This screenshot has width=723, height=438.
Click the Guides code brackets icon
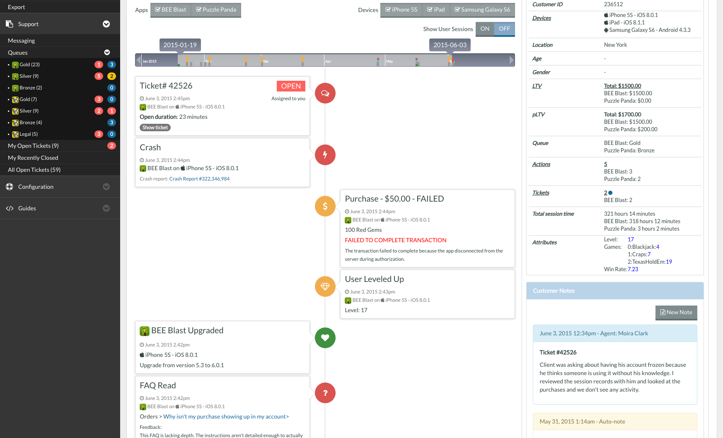pyautogui.click(x=10, y=208)
